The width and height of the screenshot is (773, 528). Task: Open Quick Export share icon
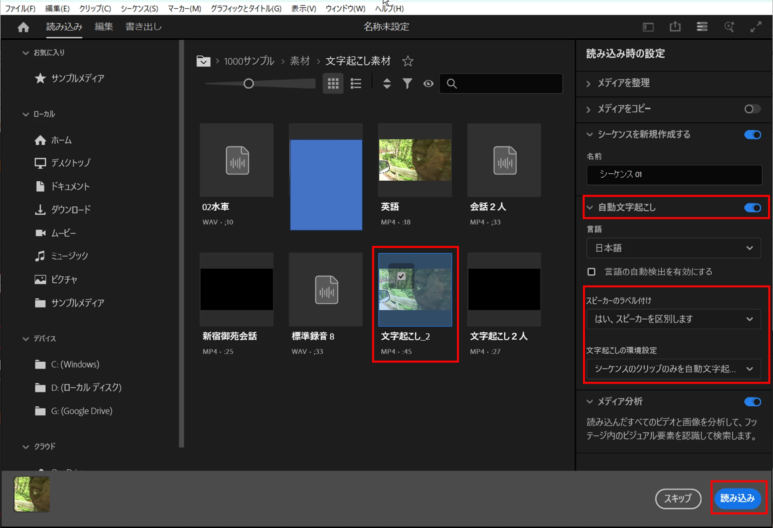(x=675, y=27)
